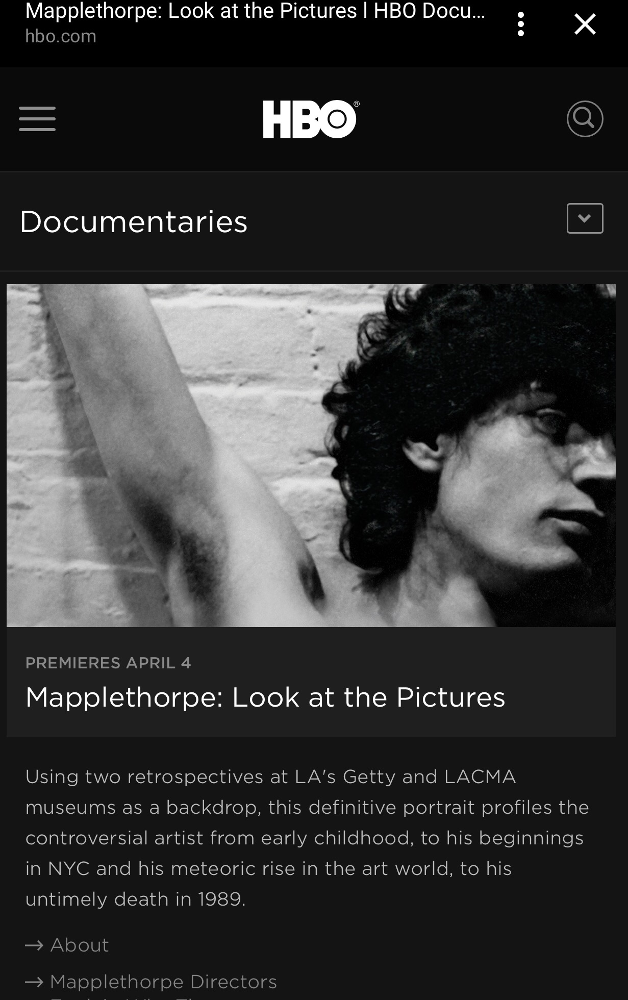Viewport: 628px width, 1000px height.
Task: Close the in-app browser with the X
Action: [585, 24]
